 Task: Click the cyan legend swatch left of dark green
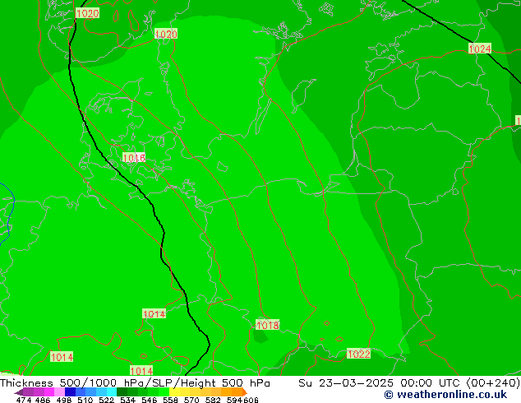pos(112,392)
